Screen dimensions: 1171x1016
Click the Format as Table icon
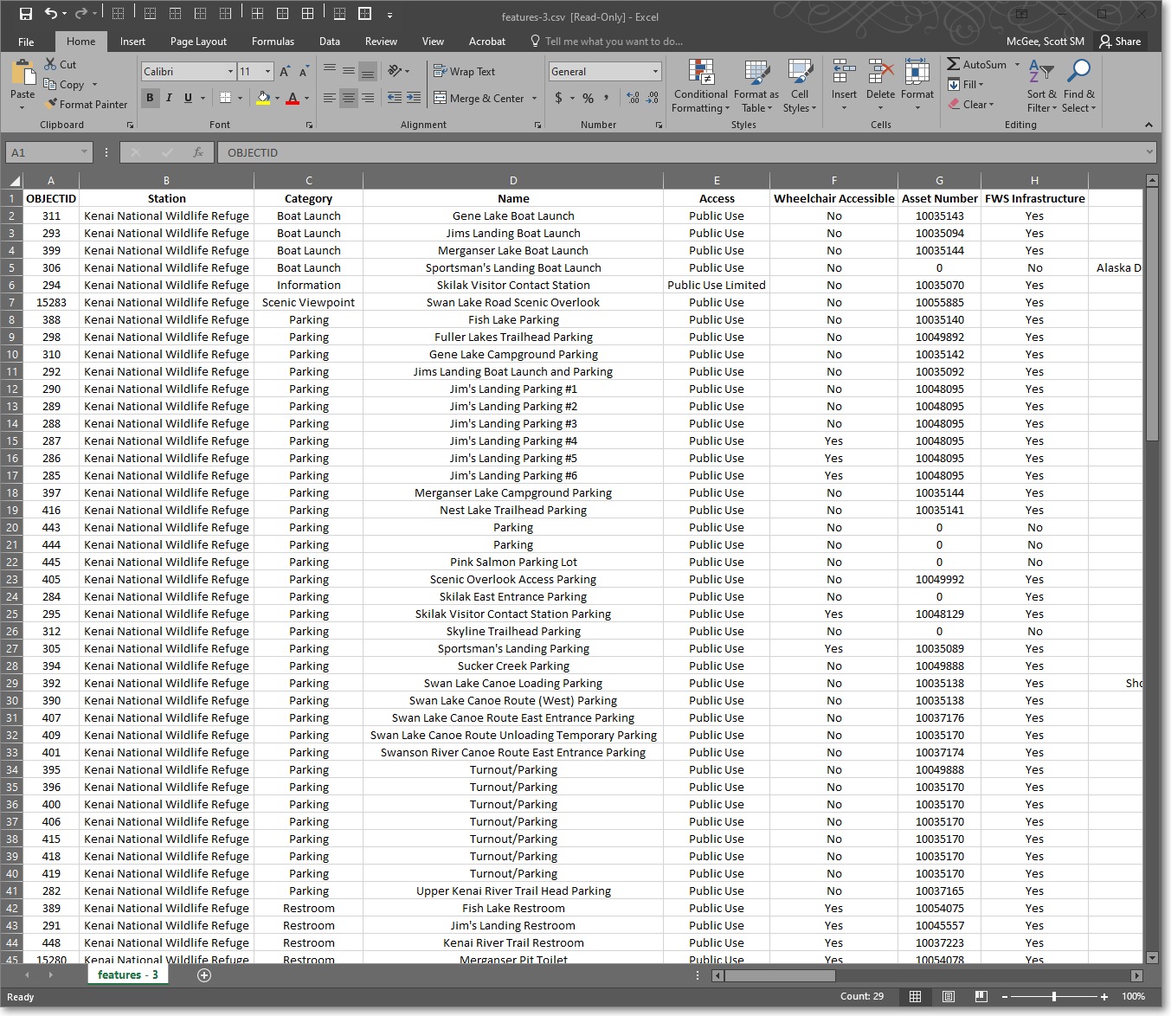(x=756, y=75)
